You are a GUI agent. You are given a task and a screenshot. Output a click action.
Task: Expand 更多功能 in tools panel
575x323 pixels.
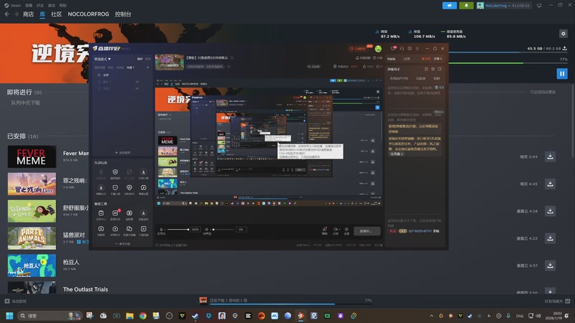coord(122,243)
